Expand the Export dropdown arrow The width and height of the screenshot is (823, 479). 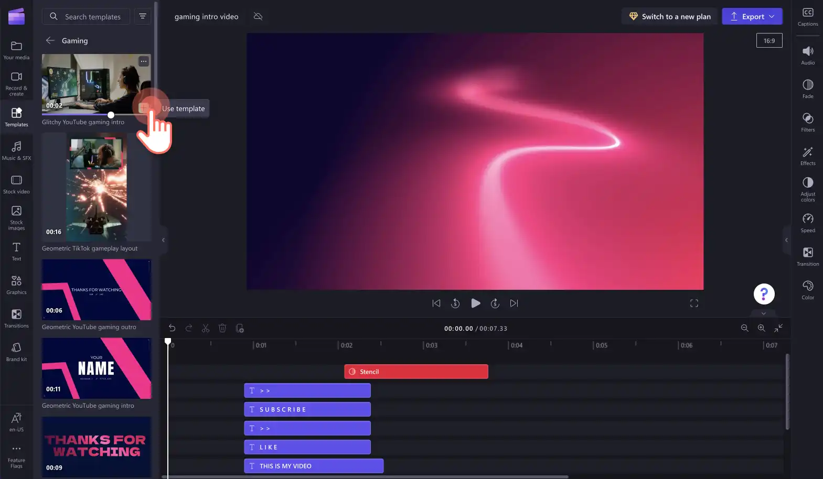click(772, 16)
